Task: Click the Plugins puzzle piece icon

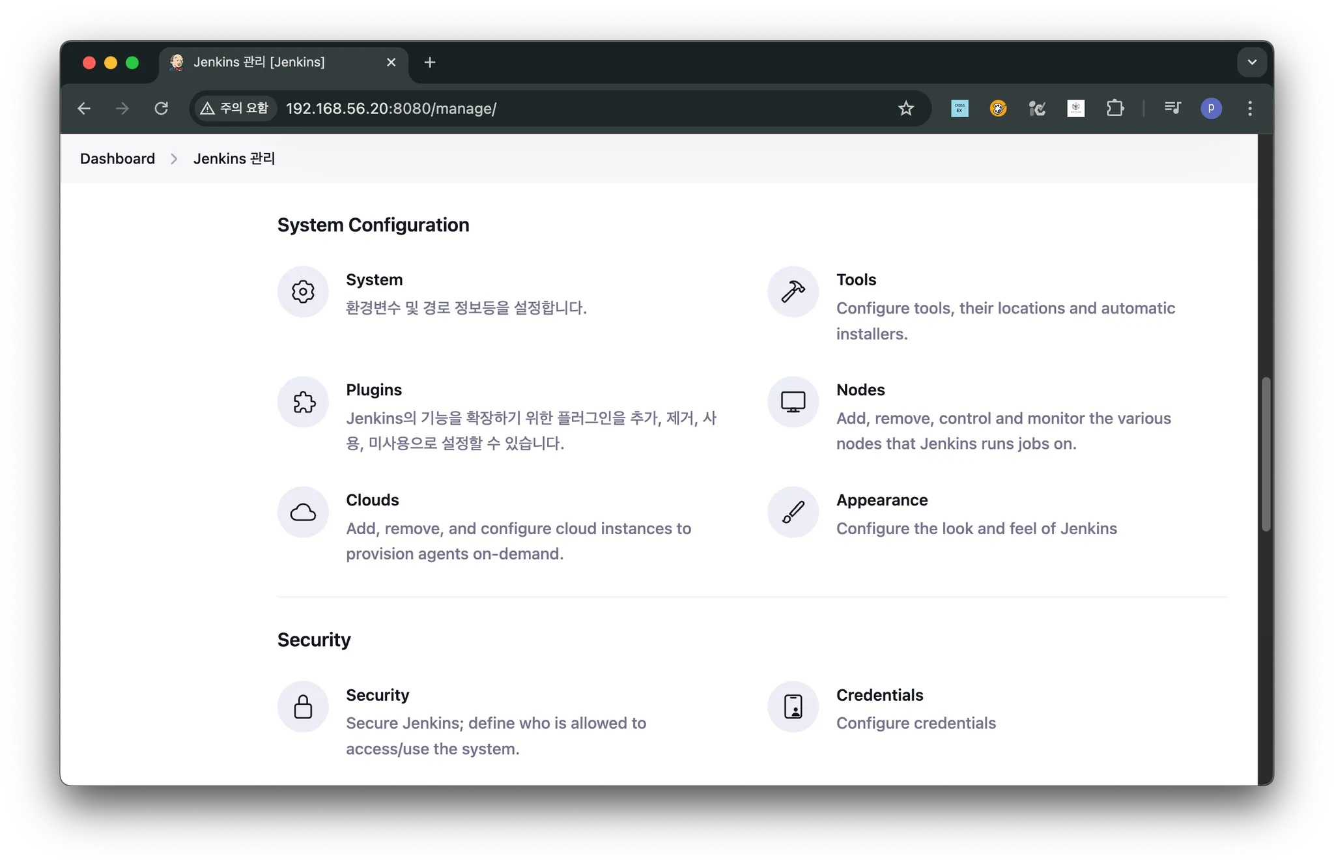Action: click(x=303, y=402)
